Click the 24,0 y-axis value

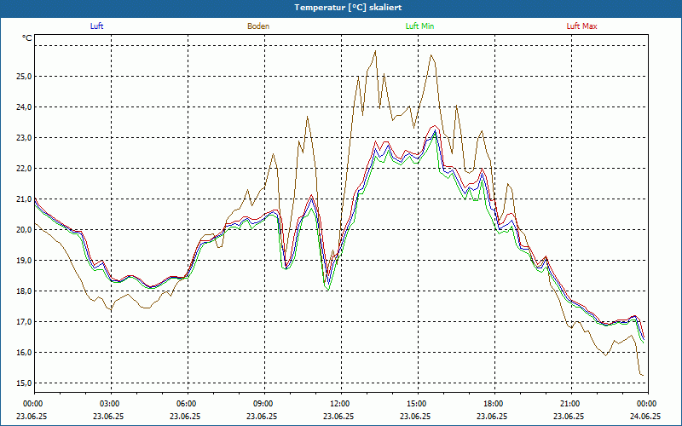tap(25, 107)
